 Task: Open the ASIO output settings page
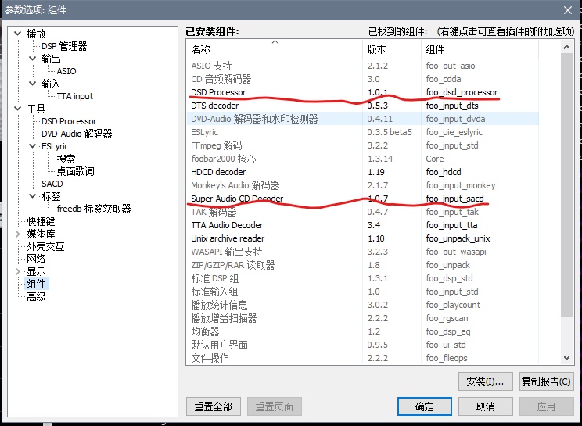(66, 71)
